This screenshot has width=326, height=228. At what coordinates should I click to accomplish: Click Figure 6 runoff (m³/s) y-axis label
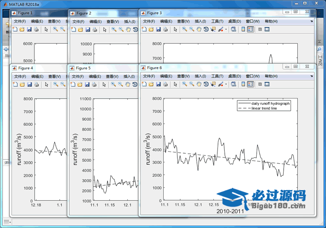click(x=147, y=149)
